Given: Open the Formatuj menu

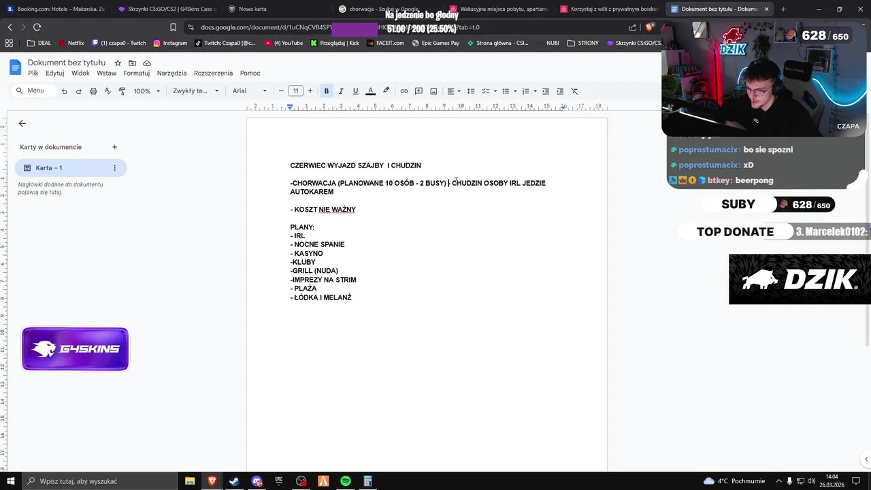Looking at the screenshot, I should pos(137,73).
